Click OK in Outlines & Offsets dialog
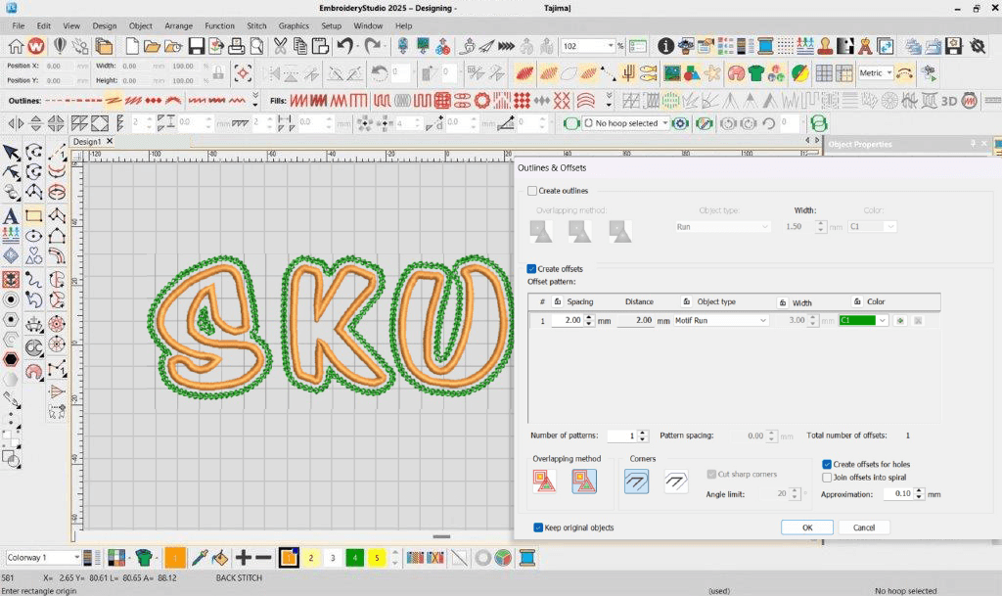This screenshot has height=596, width=1002. coord(807,527)
